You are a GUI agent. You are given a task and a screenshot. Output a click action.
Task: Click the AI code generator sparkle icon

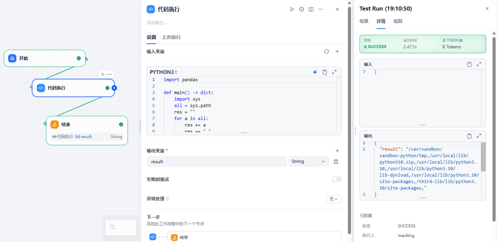[x=315, y=72]
